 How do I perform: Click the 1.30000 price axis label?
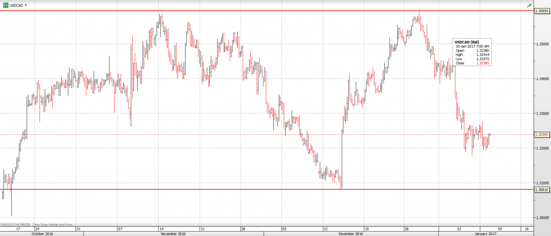[x=541, y=218]
